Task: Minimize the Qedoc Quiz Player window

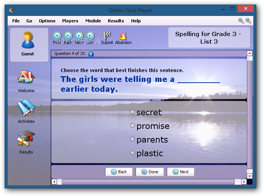Action: pos(223,9)
